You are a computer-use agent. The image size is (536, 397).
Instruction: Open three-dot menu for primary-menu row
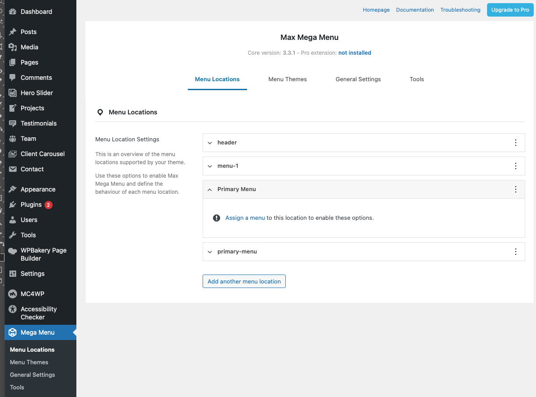[515, 252]
